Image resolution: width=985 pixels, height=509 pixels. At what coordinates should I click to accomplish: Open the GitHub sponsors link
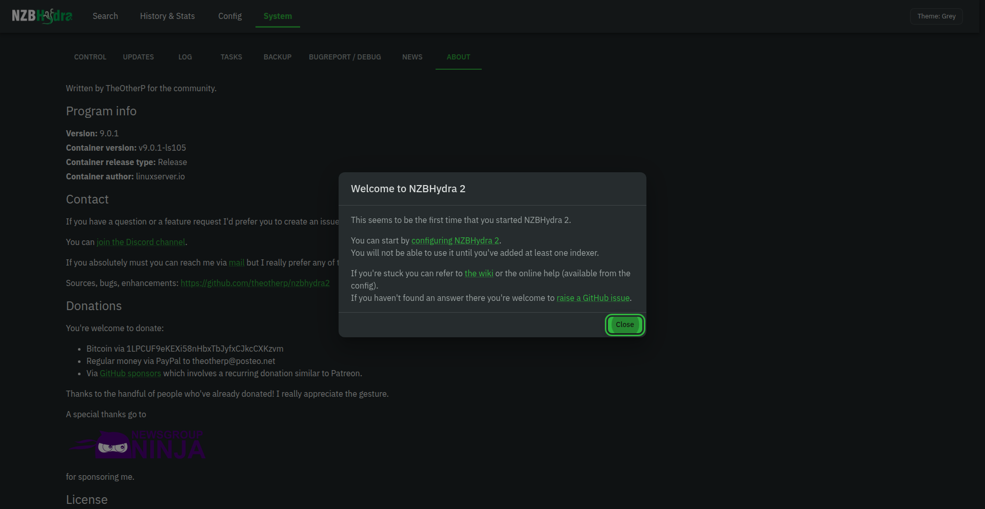pos(130,373)
